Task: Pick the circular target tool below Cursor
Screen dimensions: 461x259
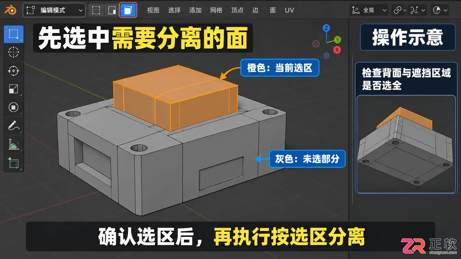Action: [13, 71]
